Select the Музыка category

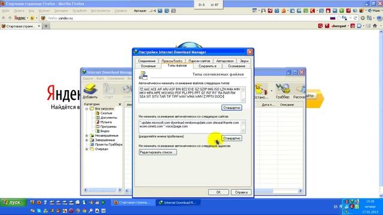pyautogui.click(x=106, y=122)
